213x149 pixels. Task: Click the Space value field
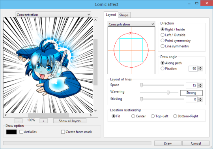(192, 85)
